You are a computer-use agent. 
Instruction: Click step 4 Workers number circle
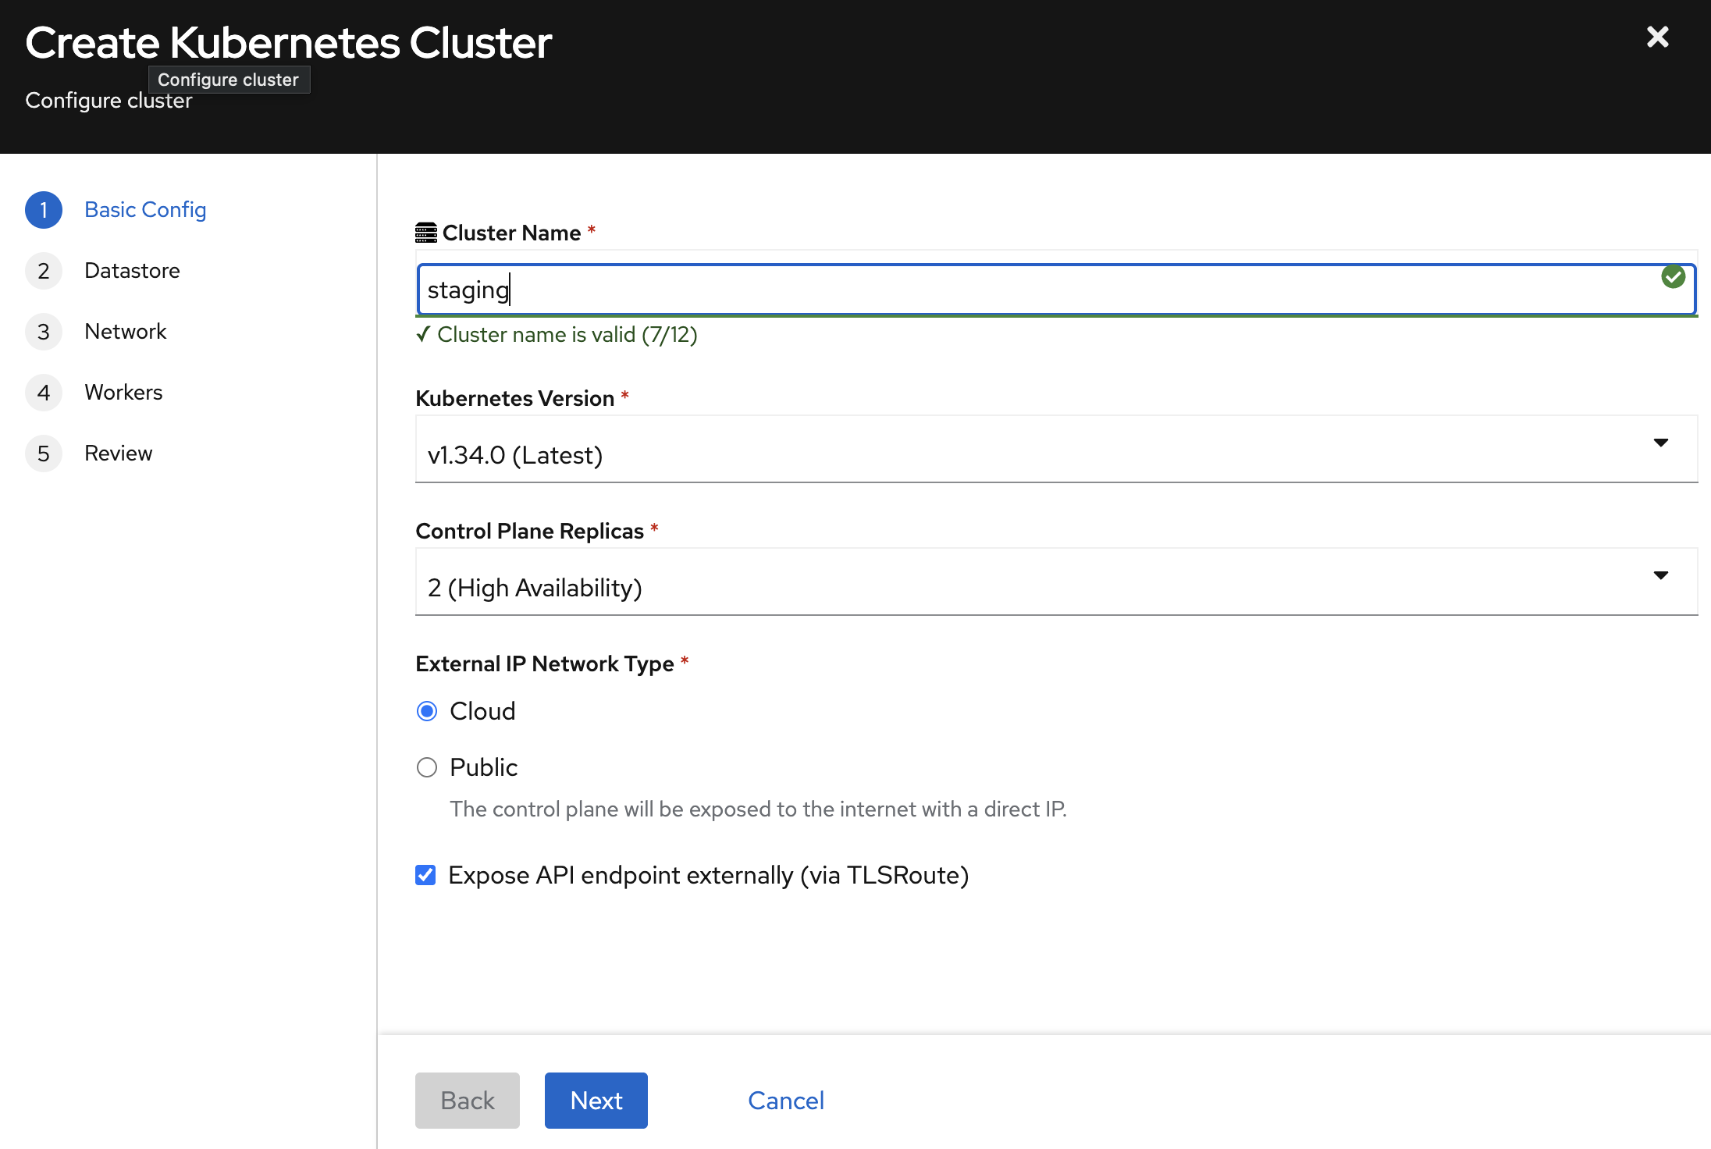[44, 393]
